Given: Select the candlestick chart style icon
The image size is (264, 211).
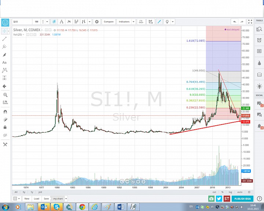Looking at the screenshot, I should [54, 22].
